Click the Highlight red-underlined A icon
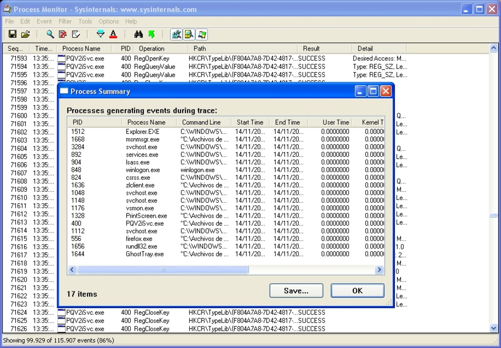This screenshot has width=501, height=348. coord(113,34)
